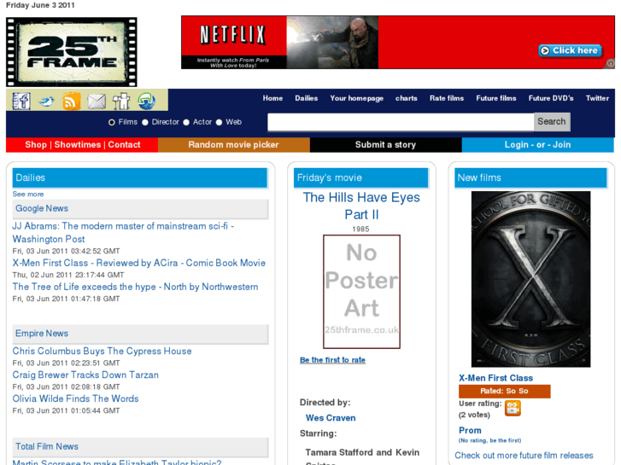
Task: Open Random movie picker
Action: pyautogui.click(x=234, y=145)
